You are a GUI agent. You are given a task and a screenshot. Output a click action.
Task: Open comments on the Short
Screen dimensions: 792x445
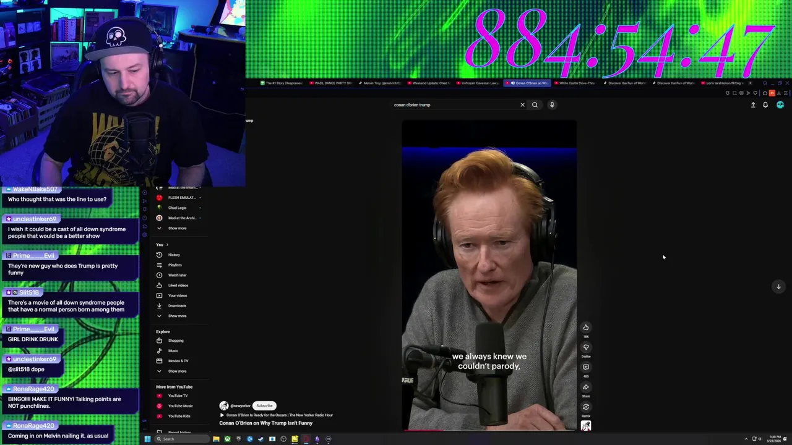tap(586, 367)
